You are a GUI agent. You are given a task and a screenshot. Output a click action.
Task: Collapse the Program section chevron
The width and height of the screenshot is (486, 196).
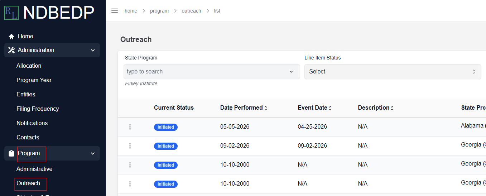pos(93,154)
